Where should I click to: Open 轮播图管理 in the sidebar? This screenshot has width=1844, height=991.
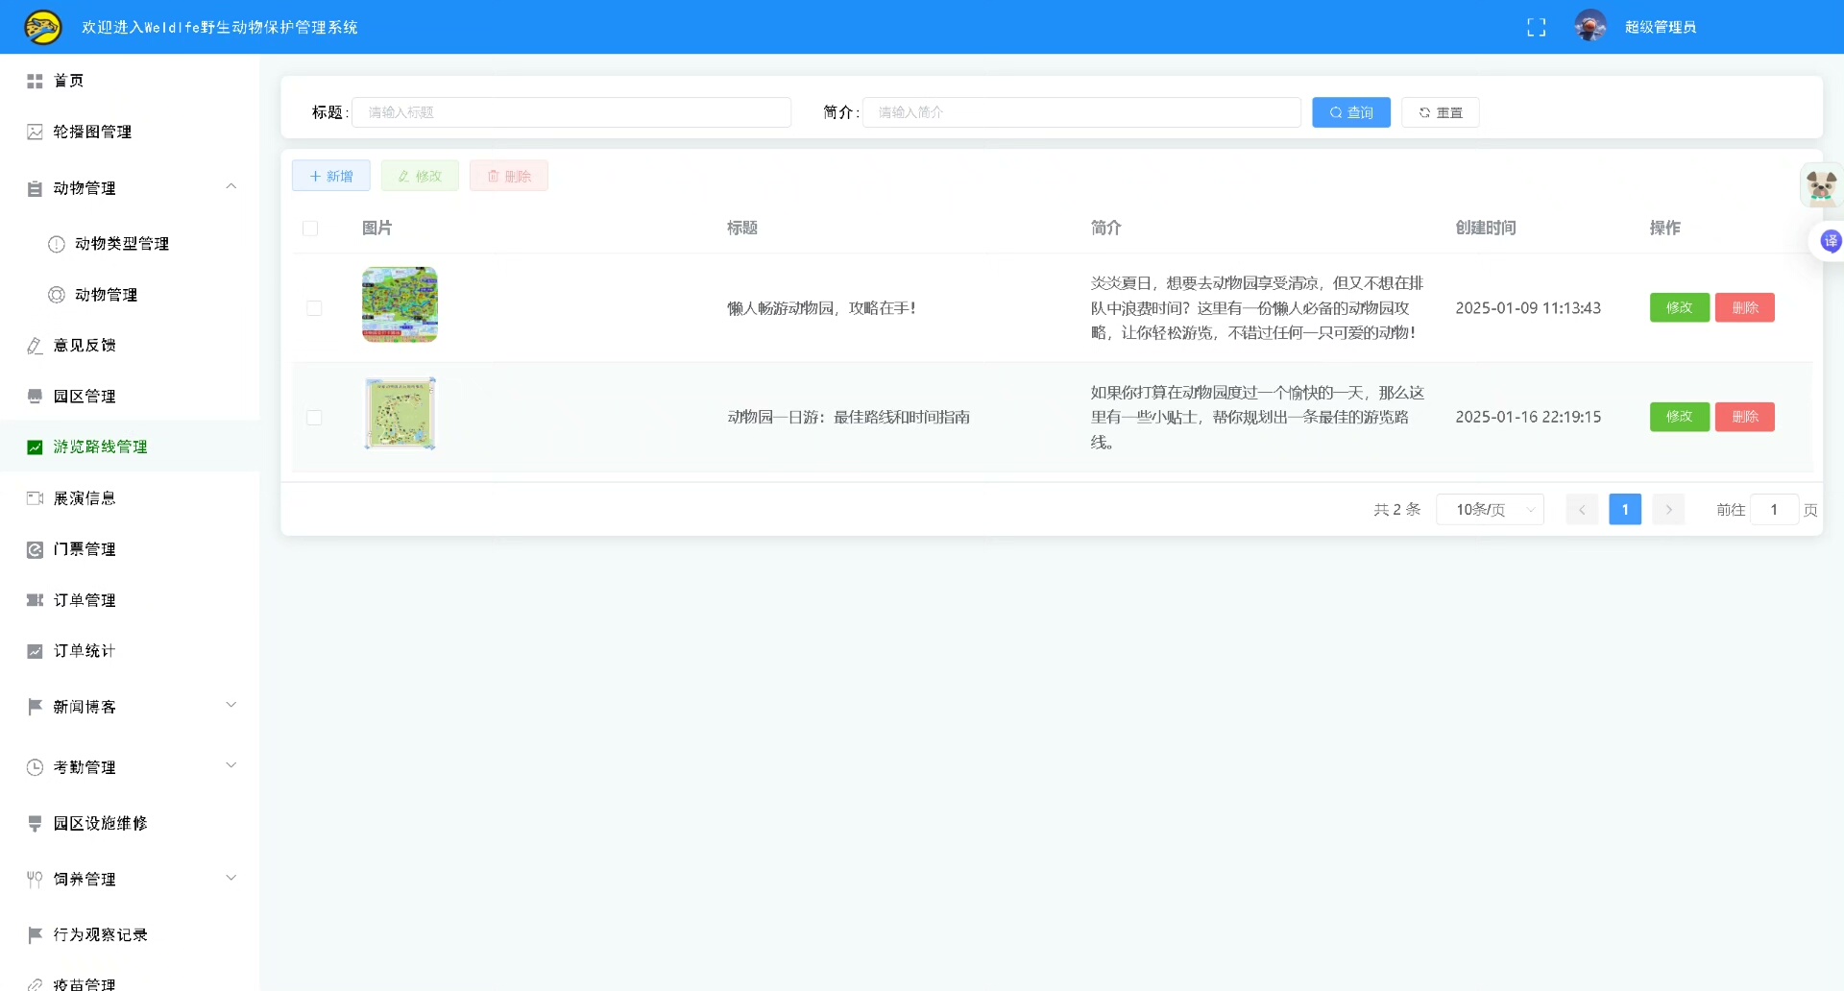(92, 132)
